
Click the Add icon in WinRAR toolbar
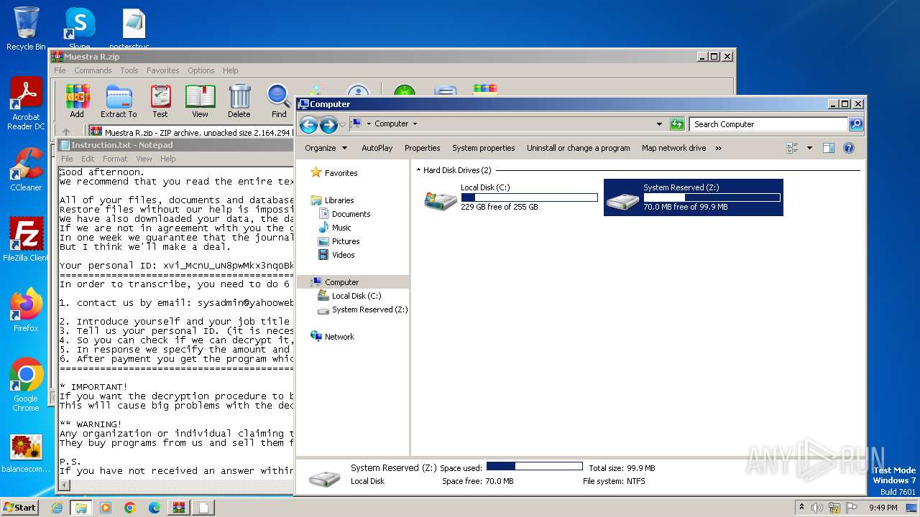(x=77, y=101)
